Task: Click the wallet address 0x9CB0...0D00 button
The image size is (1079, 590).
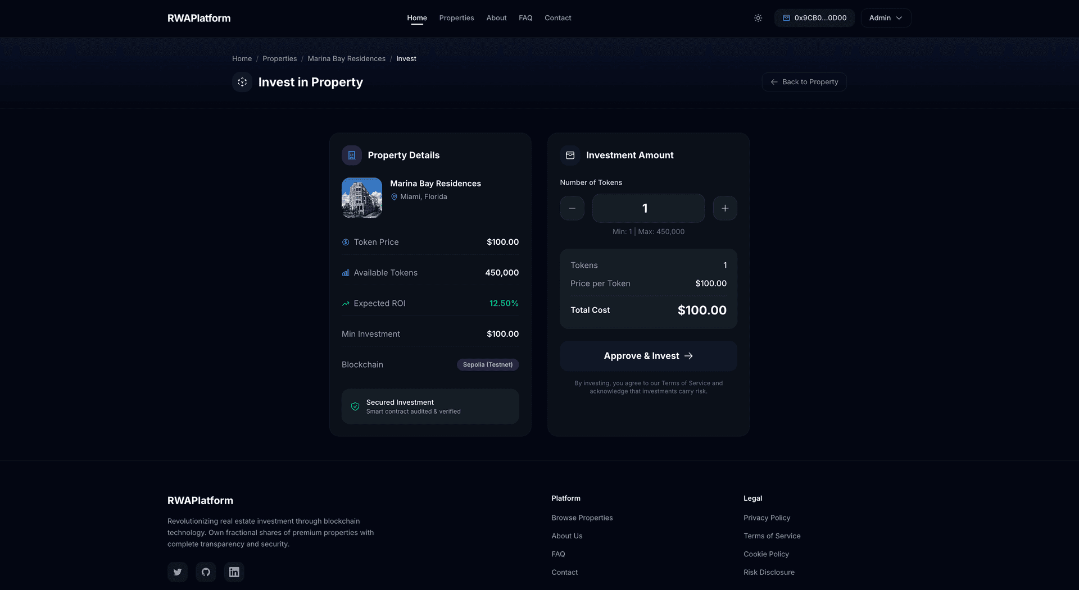Action: pos(814,18)
